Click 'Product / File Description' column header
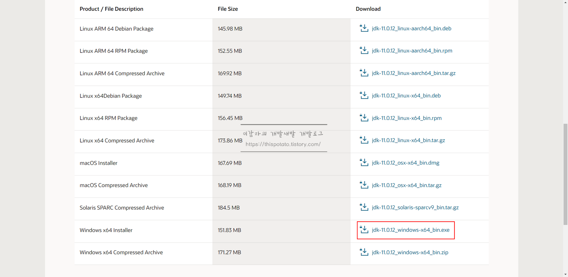 point(111,9)
